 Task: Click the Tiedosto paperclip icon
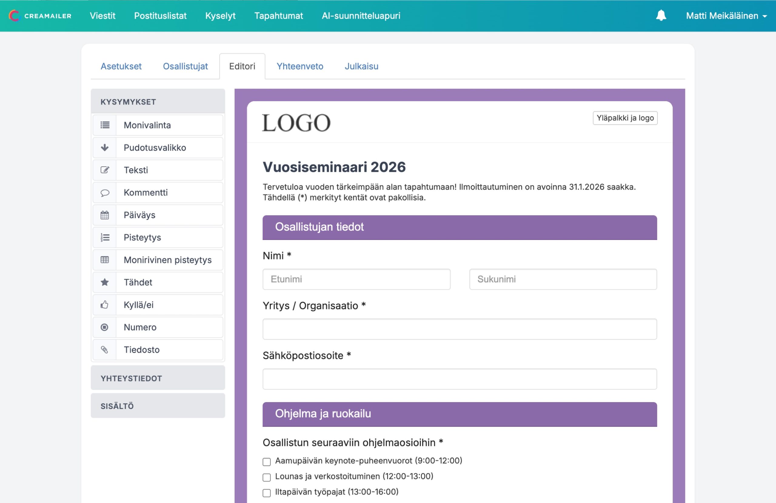pyautogui.click(x=105, y=350)
